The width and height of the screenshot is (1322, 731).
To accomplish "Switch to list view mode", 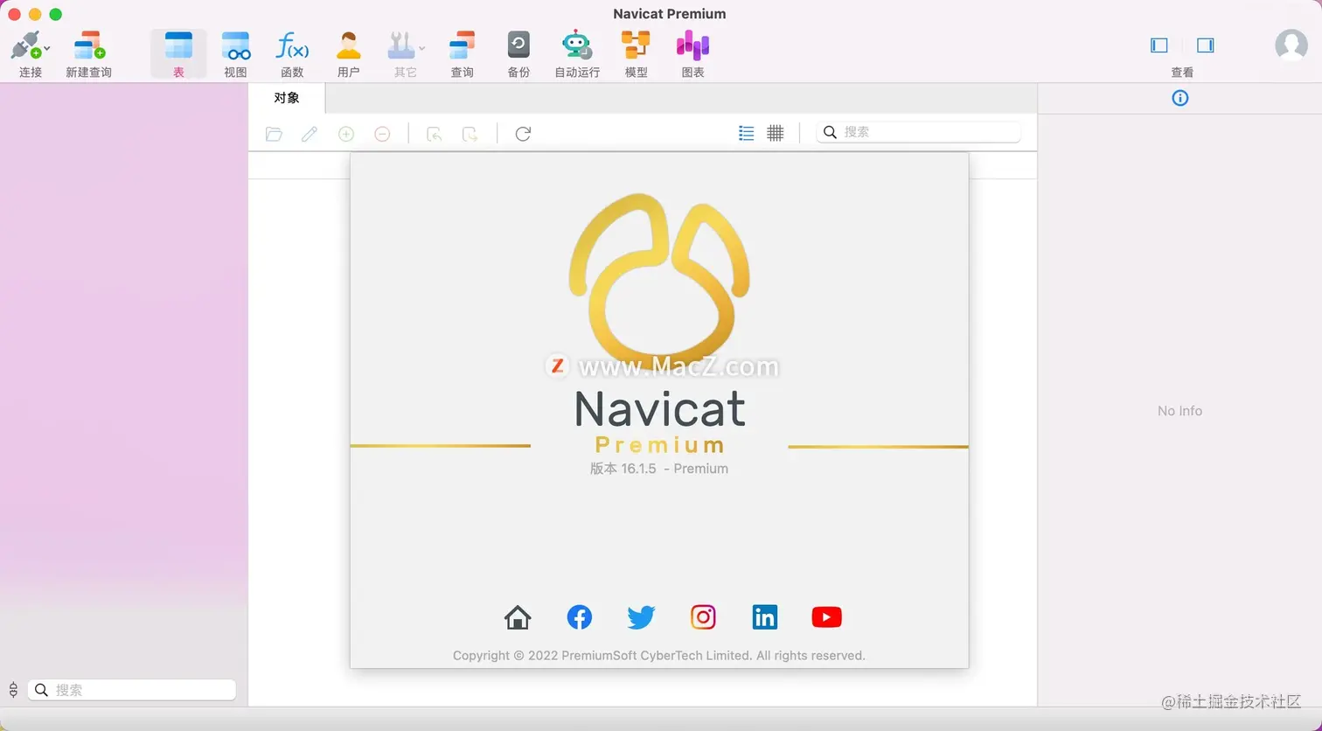I will coord(746,133).
